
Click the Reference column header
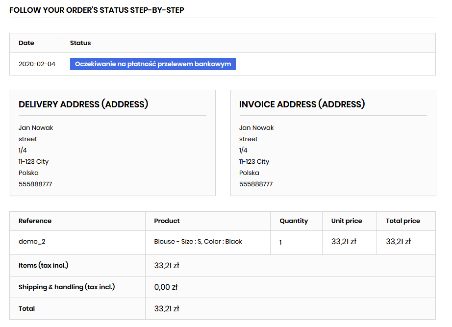tap(35, 221)
